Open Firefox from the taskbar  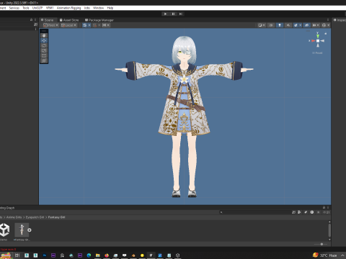(107, 255)
